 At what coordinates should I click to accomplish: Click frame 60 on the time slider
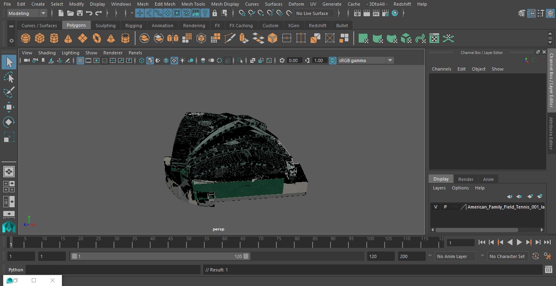click(225, 242)
